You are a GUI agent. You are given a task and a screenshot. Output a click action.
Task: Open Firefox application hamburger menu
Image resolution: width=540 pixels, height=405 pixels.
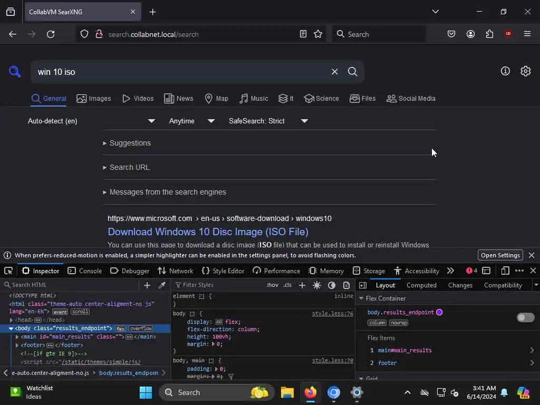coord(527,34)
